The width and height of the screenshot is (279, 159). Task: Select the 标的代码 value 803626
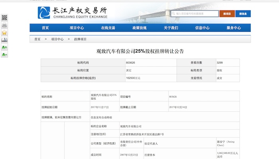click(130, 63)
